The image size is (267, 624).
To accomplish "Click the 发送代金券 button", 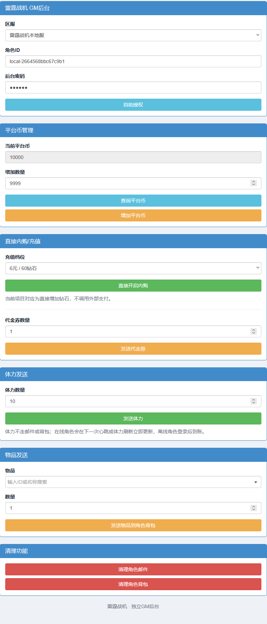I will click(x=133, y=349).
